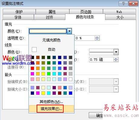
Task: Pick the dark green swatch in first row
Action: point(49,57)
